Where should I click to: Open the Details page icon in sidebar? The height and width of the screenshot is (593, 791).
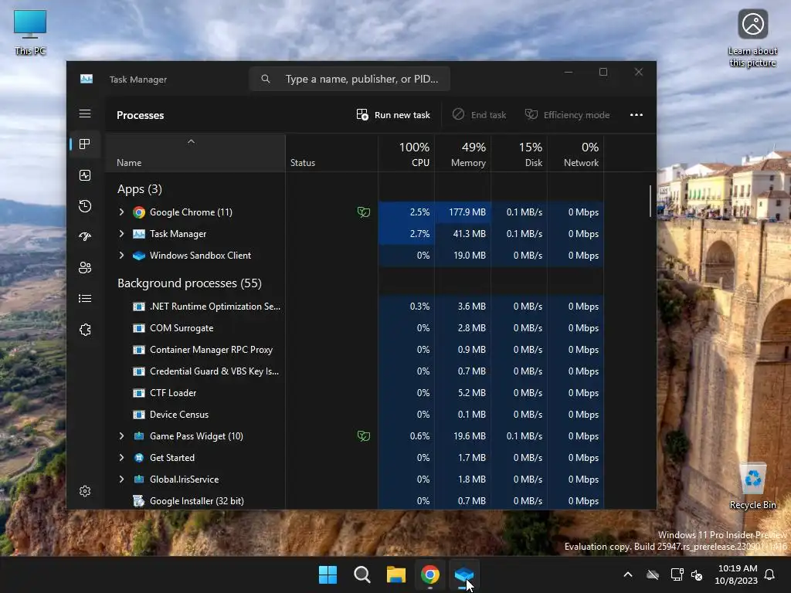point(85,299)
